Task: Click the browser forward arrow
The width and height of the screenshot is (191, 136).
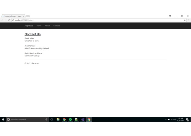Action: point(6,20)
